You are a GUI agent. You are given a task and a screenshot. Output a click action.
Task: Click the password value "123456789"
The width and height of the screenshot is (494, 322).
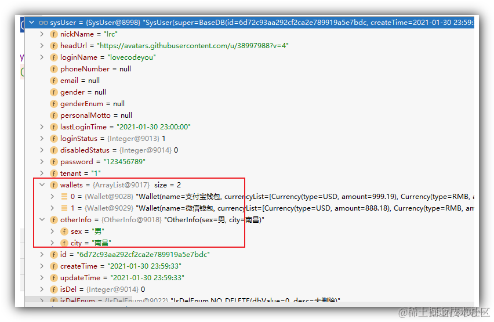coord(125,162)
